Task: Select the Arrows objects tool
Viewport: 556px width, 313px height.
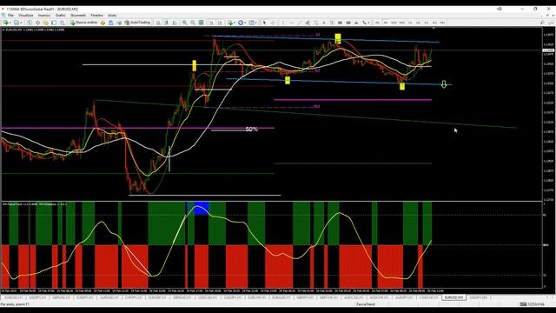Action: point(364,23)
